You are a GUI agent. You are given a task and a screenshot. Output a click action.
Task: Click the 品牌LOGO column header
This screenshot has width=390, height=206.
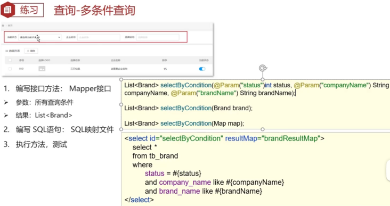pos(44,60)
